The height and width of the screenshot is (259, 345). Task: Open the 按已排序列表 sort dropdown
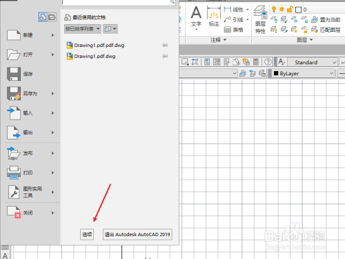[83, 29]
